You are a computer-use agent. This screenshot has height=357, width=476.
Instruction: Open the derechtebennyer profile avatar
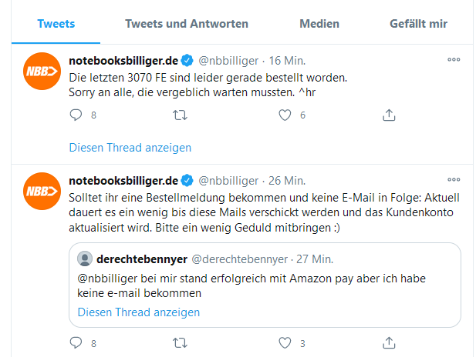tap(86, 259)
